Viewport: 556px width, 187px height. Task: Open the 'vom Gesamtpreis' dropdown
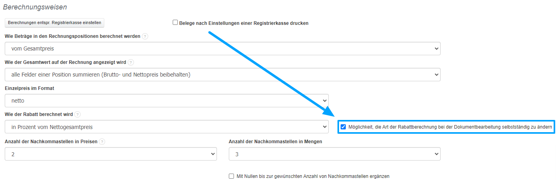pos(222,49)
